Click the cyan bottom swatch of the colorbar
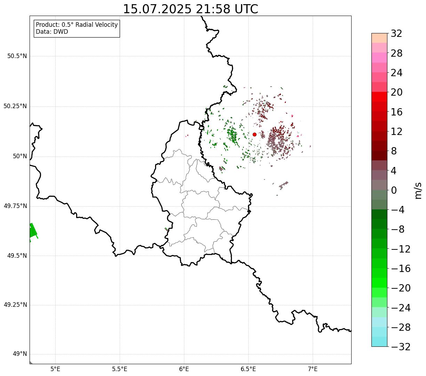Screen dimensions: 426x376 coord(379,342)
